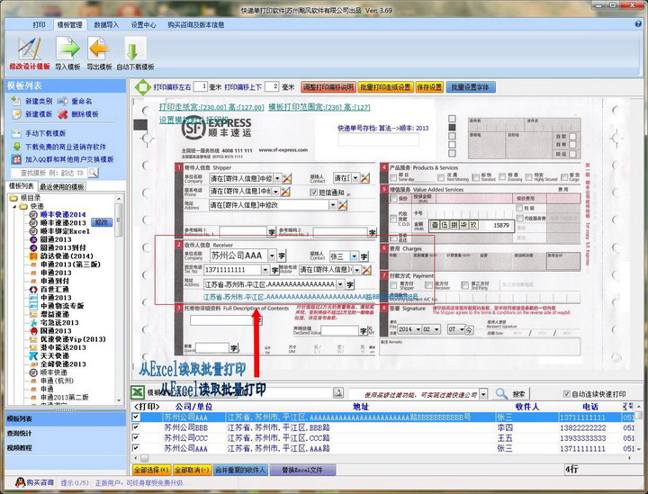Image resolution: width=648 pixels, height=494 pixels.
Task: Click the 调整打印偏移说明 button
Action: [x=328, y=87]
